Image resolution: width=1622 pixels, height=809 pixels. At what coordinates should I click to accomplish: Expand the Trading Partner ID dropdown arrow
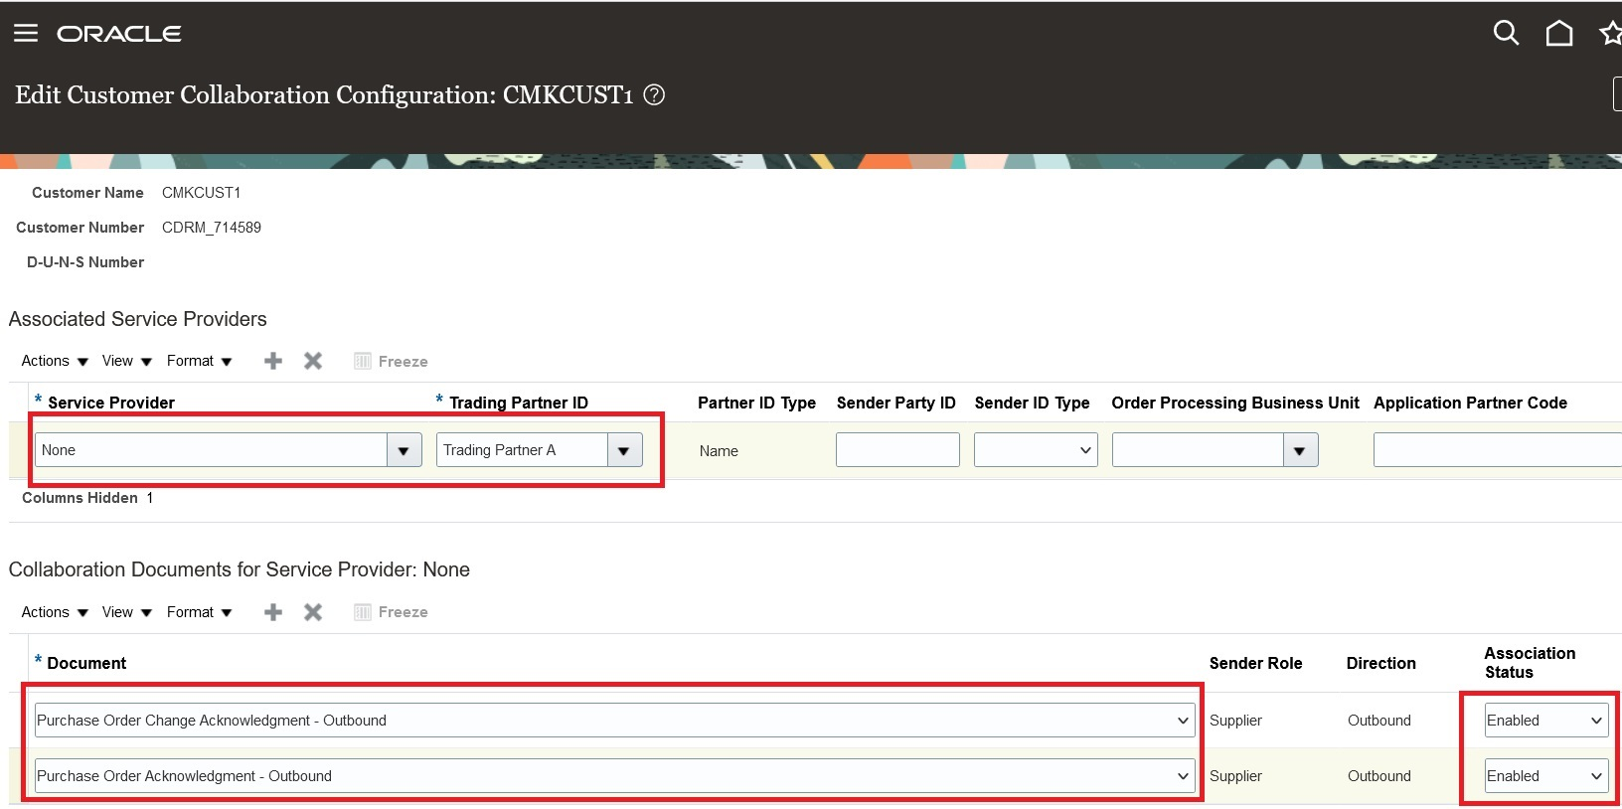pos(624,450)
